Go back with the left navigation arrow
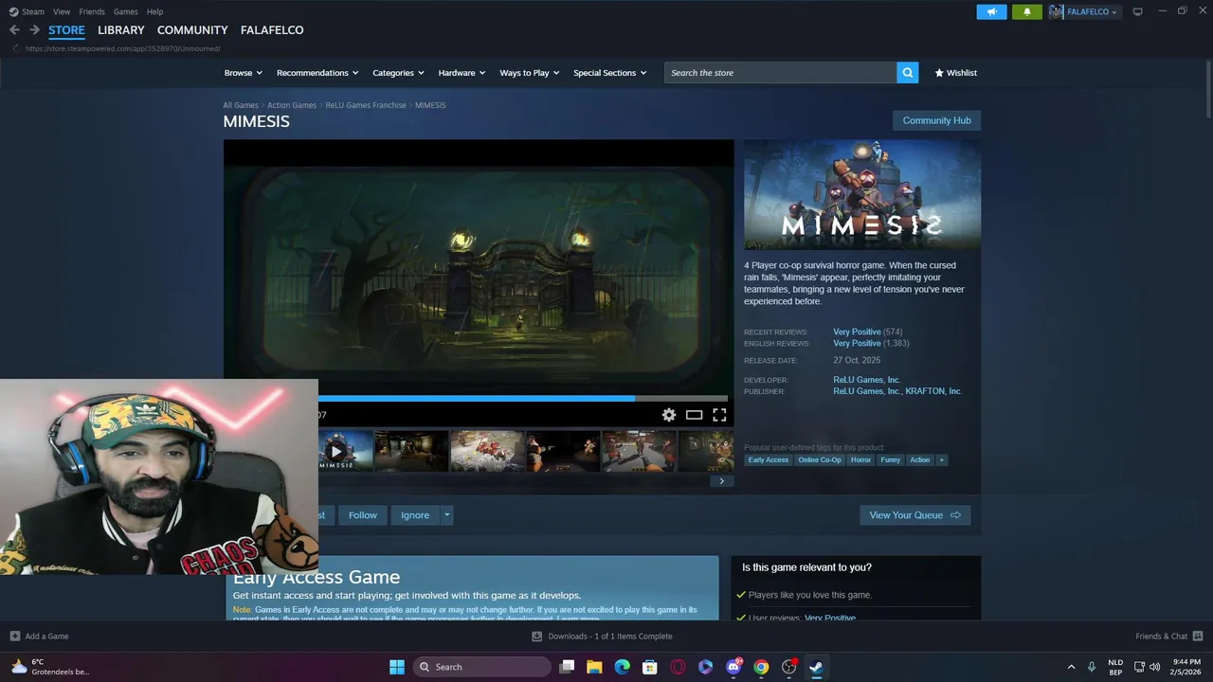Viewport: 1213px width, 682px height. tap(14, 30)
